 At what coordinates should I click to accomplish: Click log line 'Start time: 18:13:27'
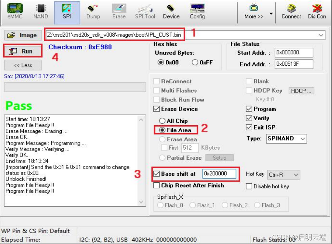(28, 119)
